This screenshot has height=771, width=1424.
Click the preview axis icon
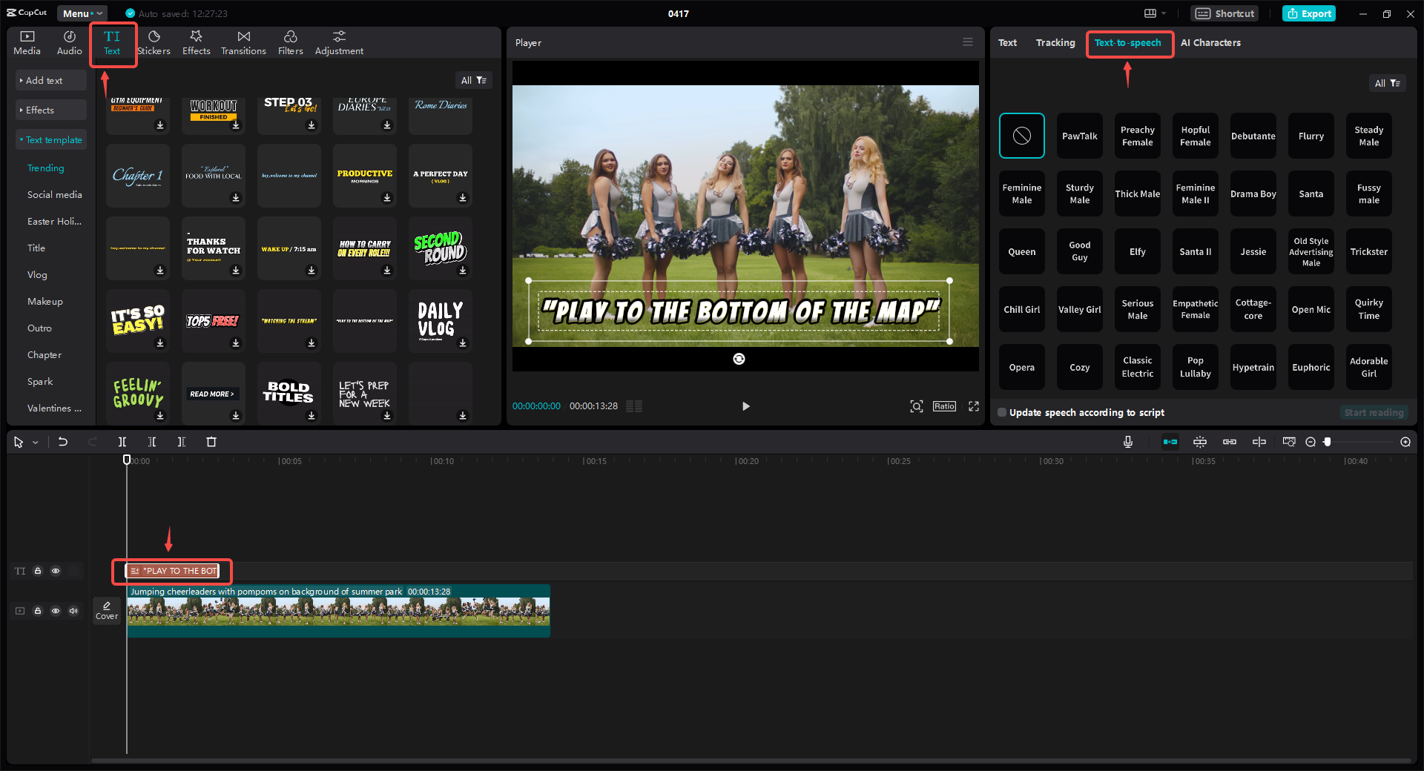tap(1259, 442)
